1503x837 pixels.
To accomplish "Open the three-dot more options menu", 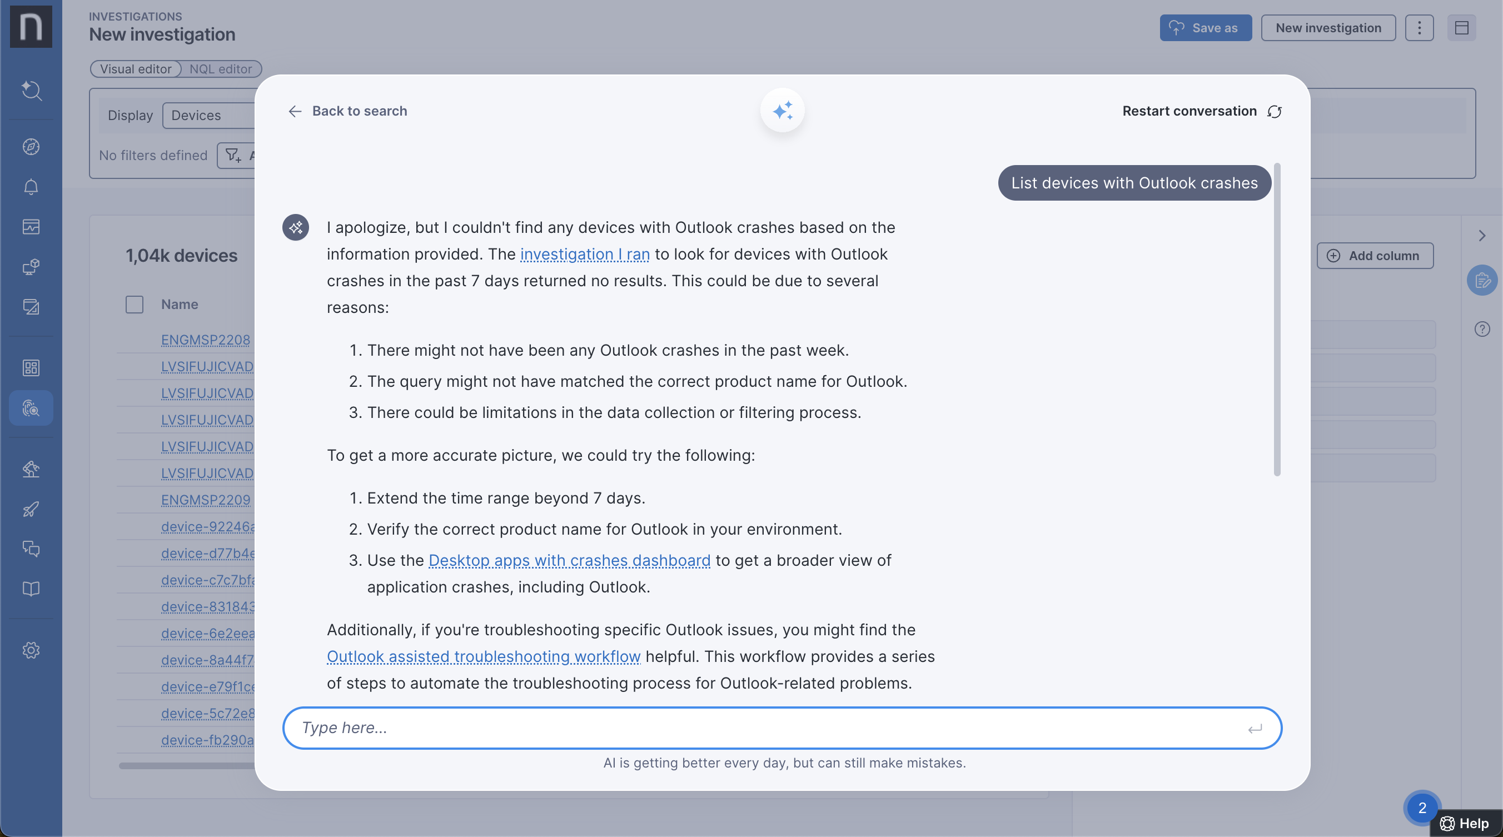I will pyautogui.click(x=1419, y=28).
